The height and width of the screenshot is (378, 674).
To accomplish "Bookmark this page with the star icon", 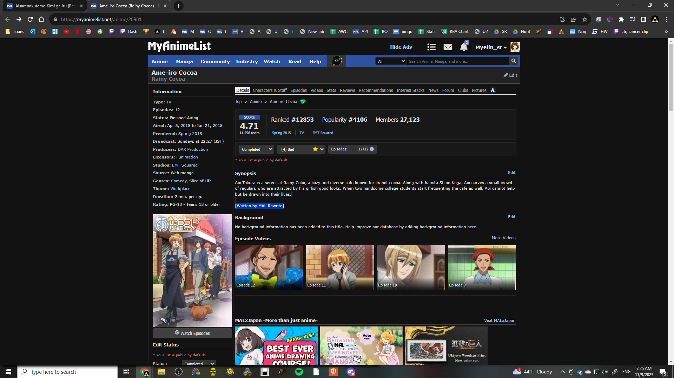I will (585, 19).
